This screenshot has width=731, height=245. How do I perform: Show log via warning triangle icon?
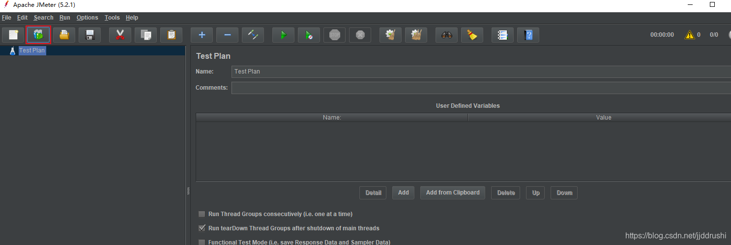690,35
